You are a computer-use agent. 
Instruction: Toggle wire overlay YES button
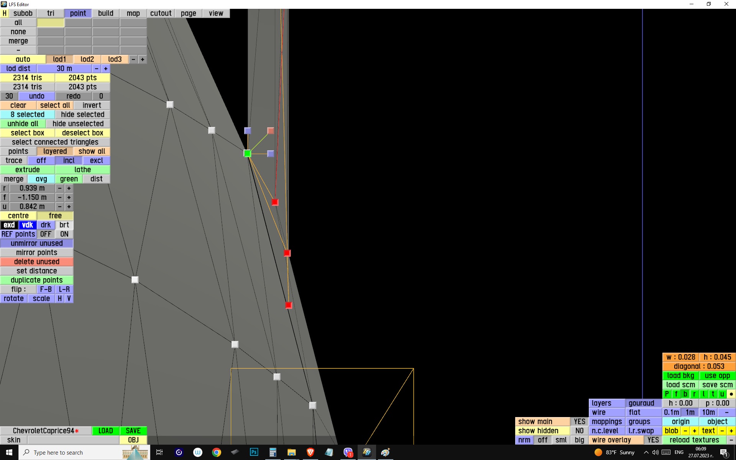tap(653, 440)
